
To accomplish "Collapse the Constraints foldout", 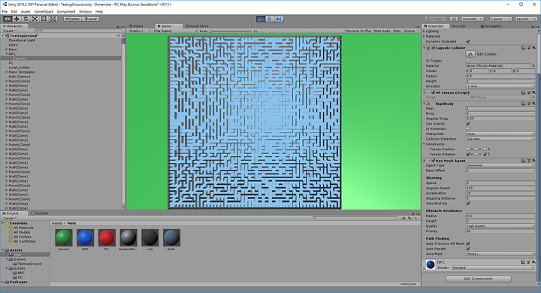I will [425, 144].
